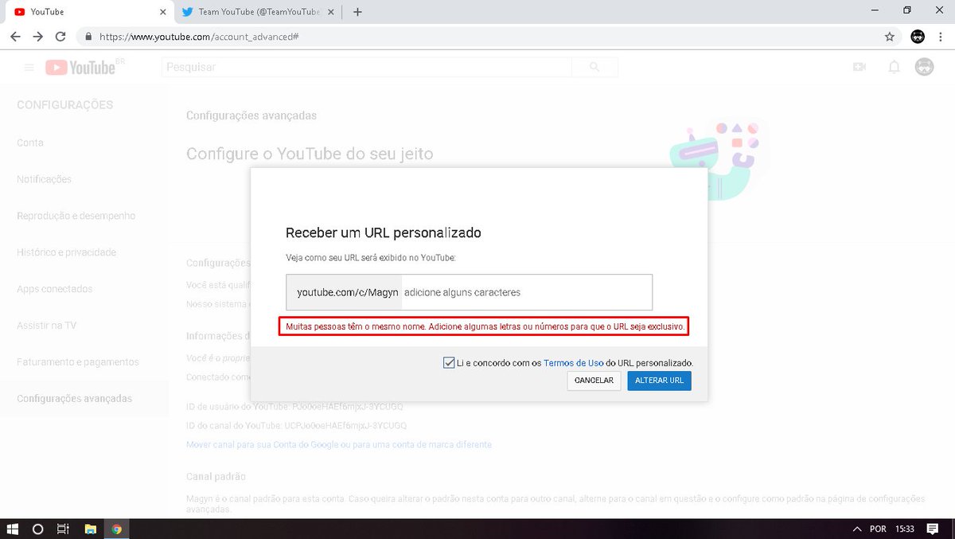The width and height of the screenshot is (955, 539).
Task: Click the browser address bar URL
Action: click(199, 37)
